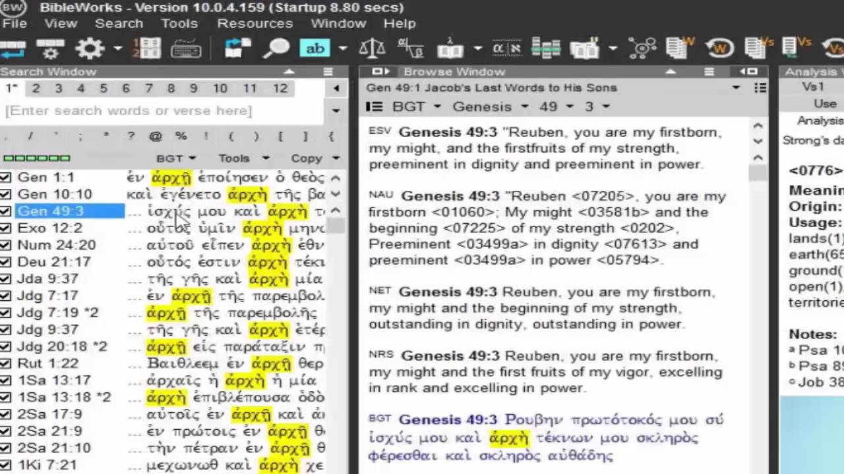Toggle the 2Sa 17:9 checkbox
This screenshot has width=844, height=474.
5,414
